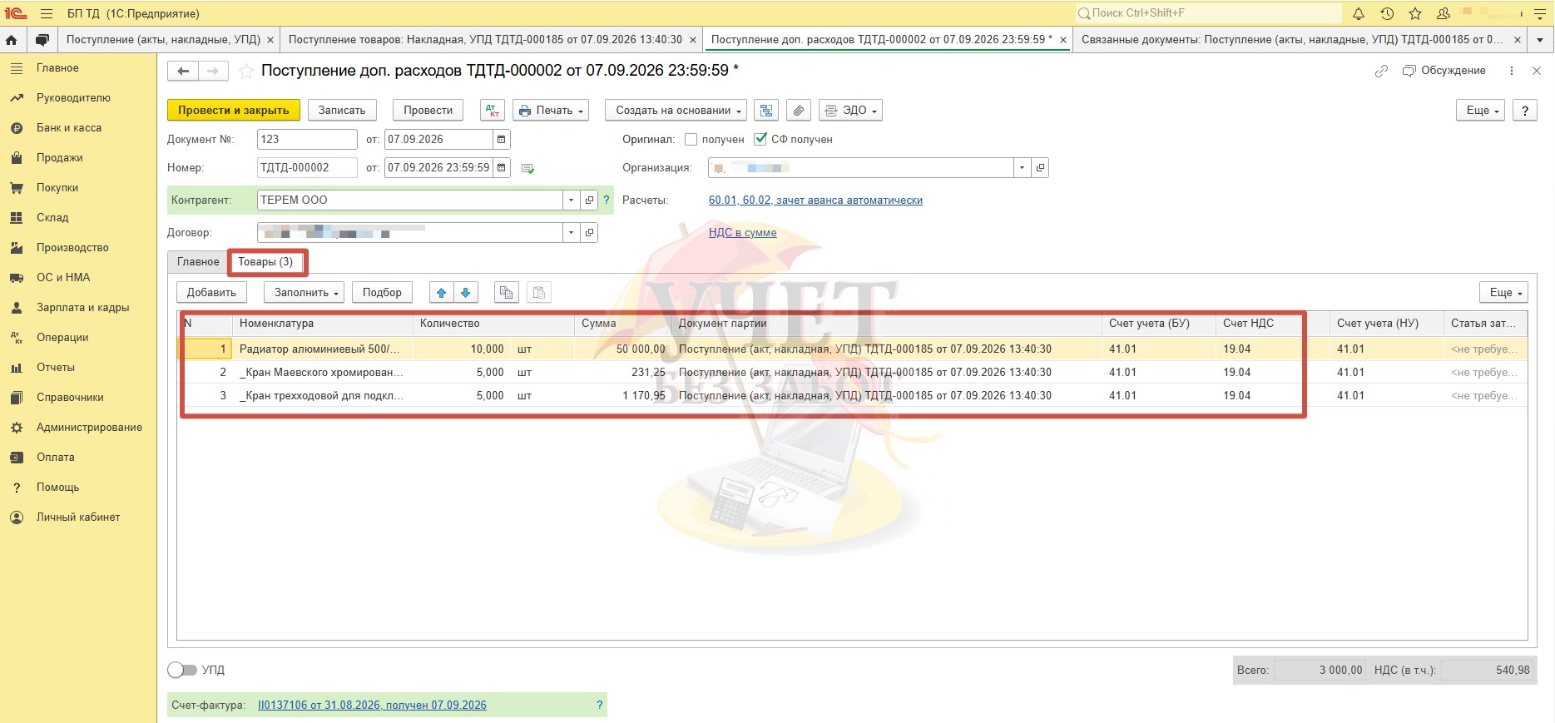Screen dimensions: 1555x723
Task: Expand the Контрагент dropdown arrow
Action: tap(571, 201)
